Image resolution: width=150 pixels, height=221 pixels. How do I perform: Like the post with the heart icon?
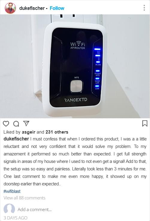point(6,124)
